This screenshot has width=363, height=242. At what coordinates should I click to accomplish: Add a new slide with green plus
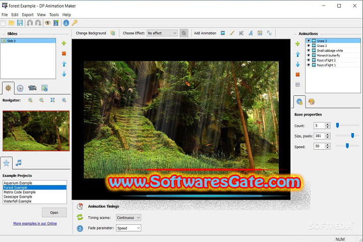point(64,43)
